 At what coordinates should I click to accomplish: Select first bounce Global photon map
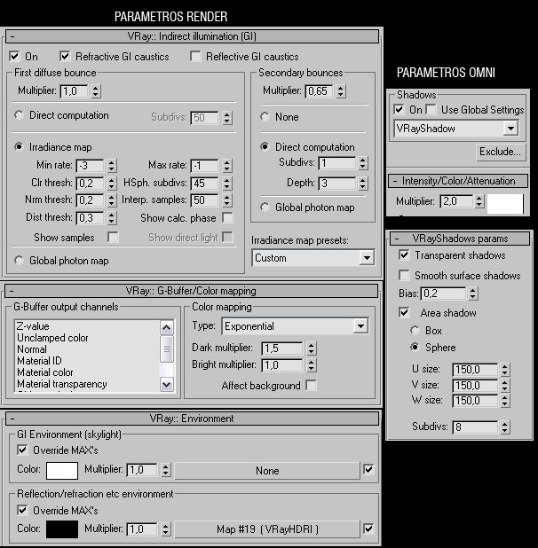click(x=19, y=261)
